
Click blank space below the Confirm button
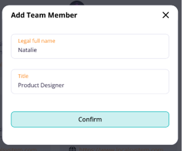click(90, 135)
